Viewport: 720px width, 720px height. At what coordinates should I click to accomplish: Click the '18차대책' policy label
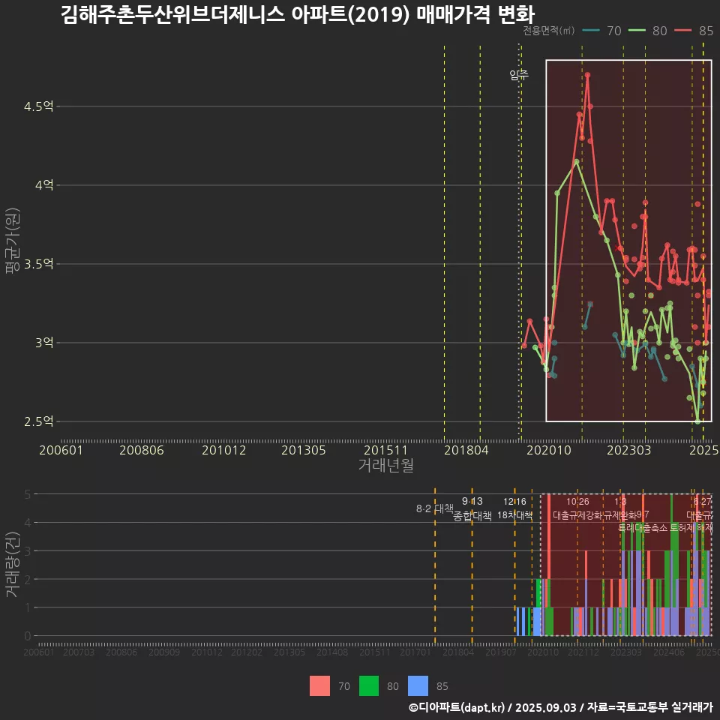tap(514, 515)
